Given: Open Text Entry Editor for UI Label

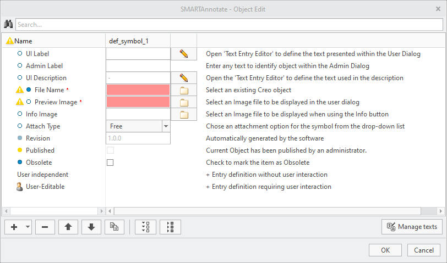Looking at the screenshot, I should pyautogui.click(x=184, y=54).
